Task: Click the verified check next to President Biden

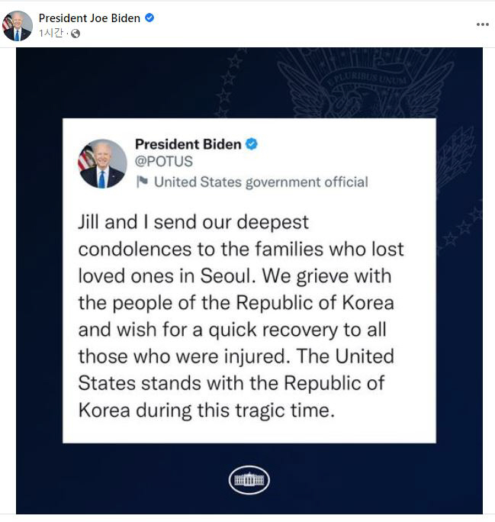Action: (251, 143)
